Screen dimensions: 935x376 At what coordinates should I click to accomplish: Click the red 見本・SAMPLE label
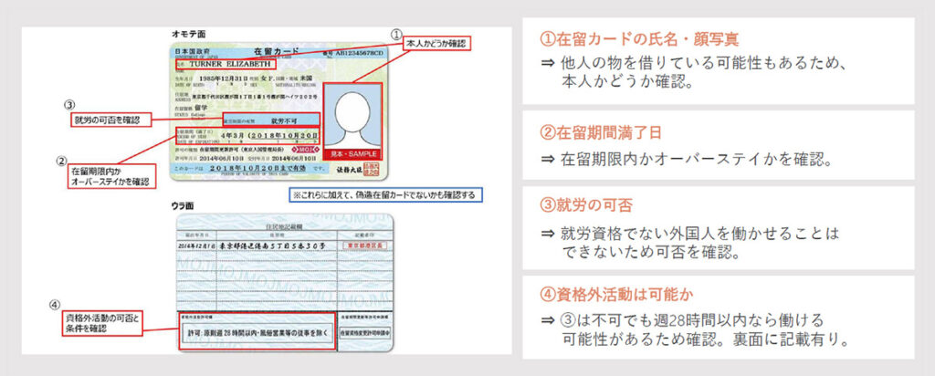pyautogui.click(x=349, y=152)
